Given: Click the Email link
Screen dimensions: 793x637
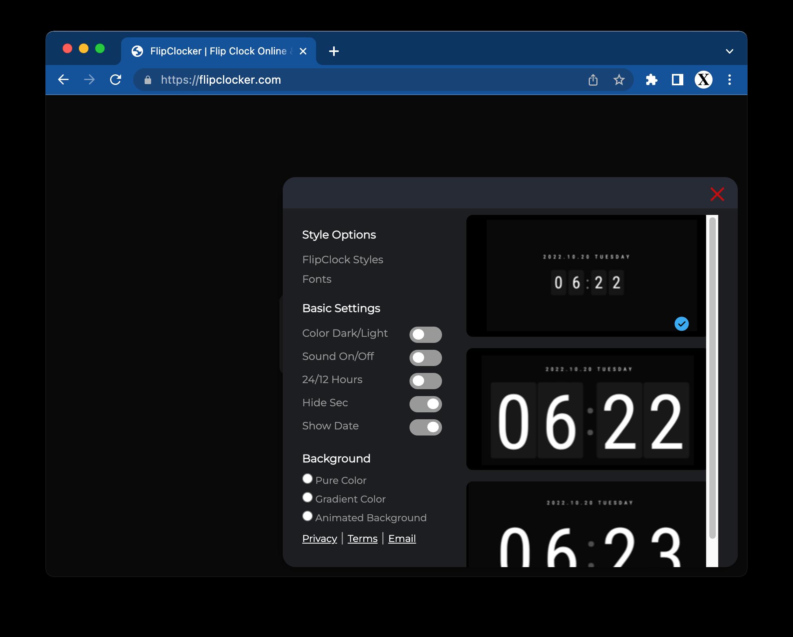Looking at the screenshot, I should [402, 538].
